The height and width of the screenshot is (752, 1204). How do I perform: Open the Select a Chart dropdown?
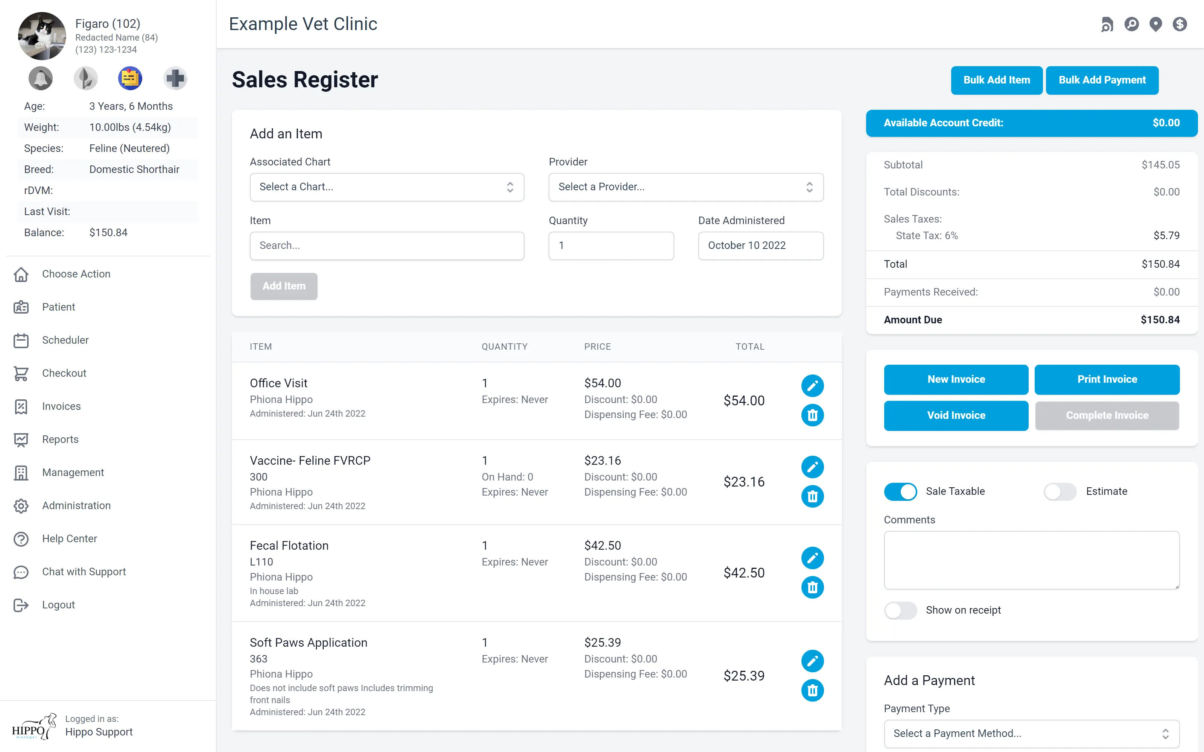(x=386, y=187)
